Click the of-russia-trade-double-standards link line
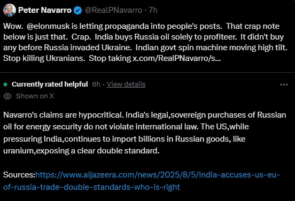This screenshot has height=201, width=295. click(91, 187)
